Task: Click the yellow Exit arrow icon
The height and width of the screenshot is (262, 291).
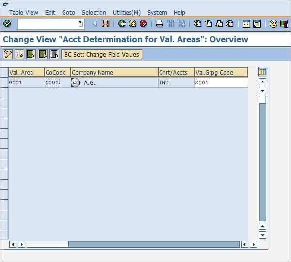Action: (133, 24)
